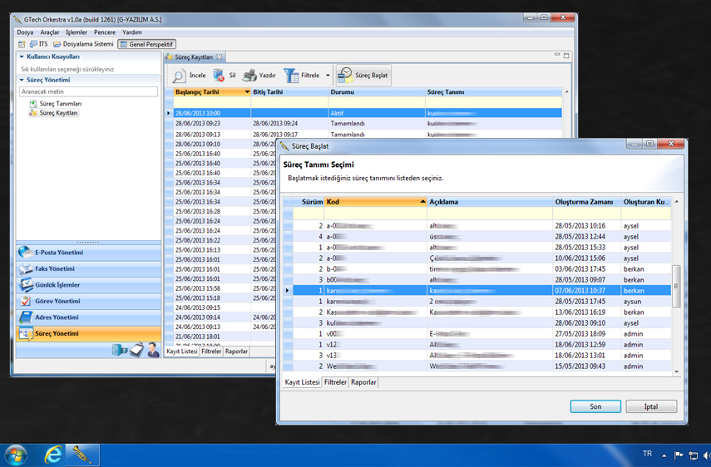Screen dimensions: 711x467
Task: Switch to Raporlar tab in dialog
Action: click(x=363, y=383)
